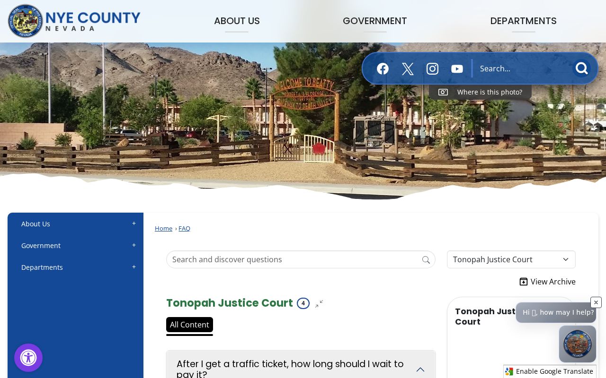Click the View Archive box icon
Viewport: 606px width, 378px height.
pyautogui.click(x=524, y=282)
